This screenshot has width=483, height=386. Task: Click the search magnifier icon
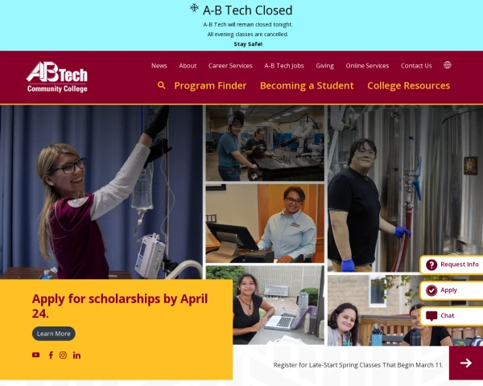click(x=161, y=85)
